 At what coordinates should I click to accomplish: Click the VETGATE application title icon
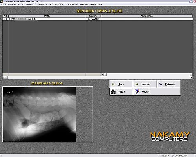tap(2, 2)
